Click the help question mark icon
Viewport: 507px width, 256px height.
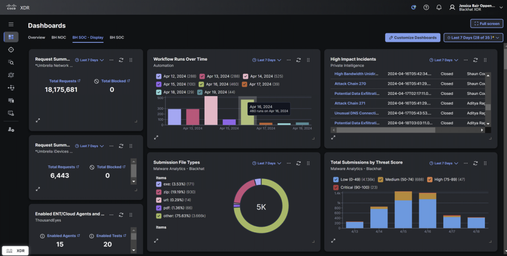(x=426, y=7)
